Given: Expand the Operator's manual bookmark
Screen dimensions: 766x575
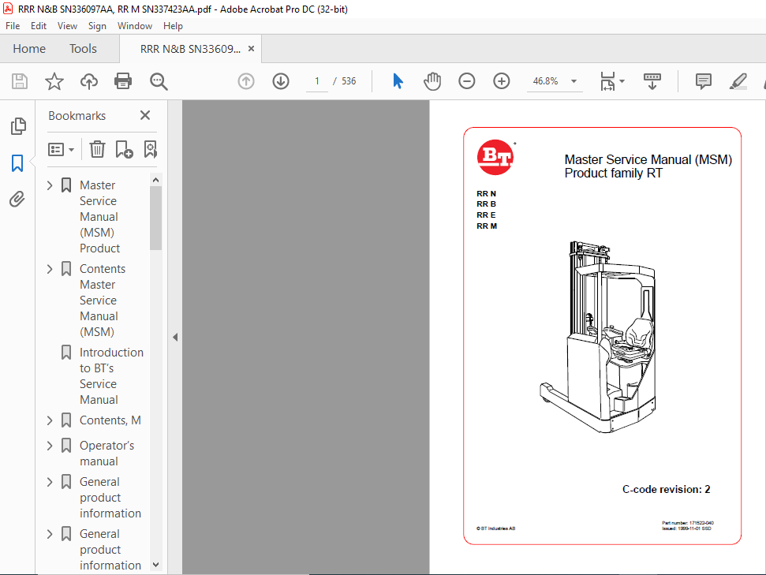Looking at the screenshot, I should 50,446.
